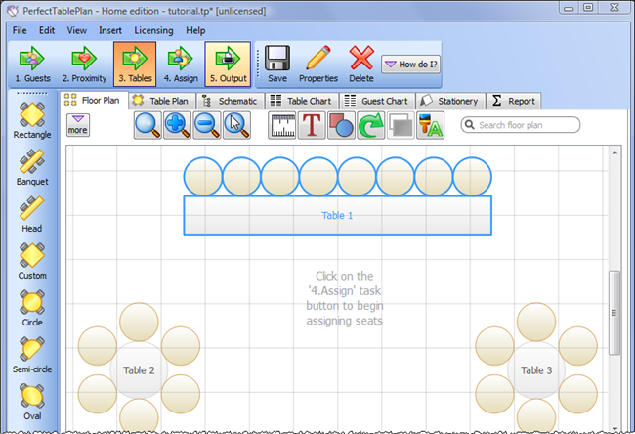The width and height of the screenshot is (635, 434).
Task: Select the text insert tool
Action: click(x=312, y=125)
